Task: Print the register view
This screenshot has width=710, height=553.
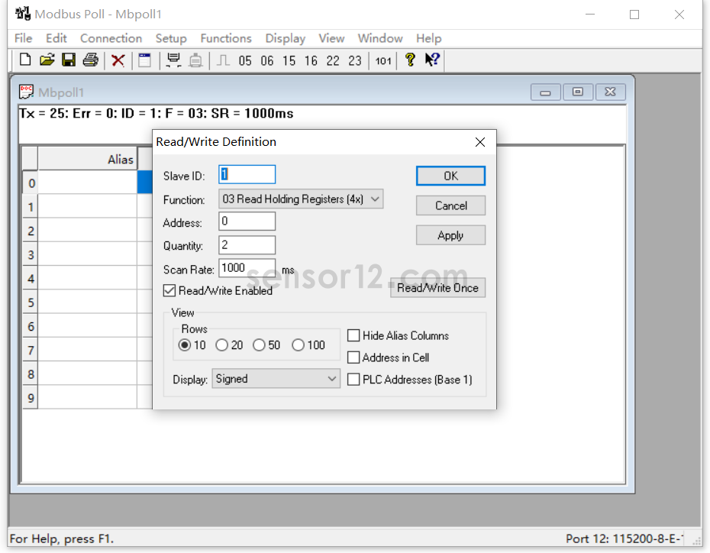Action: pos(91,60)
